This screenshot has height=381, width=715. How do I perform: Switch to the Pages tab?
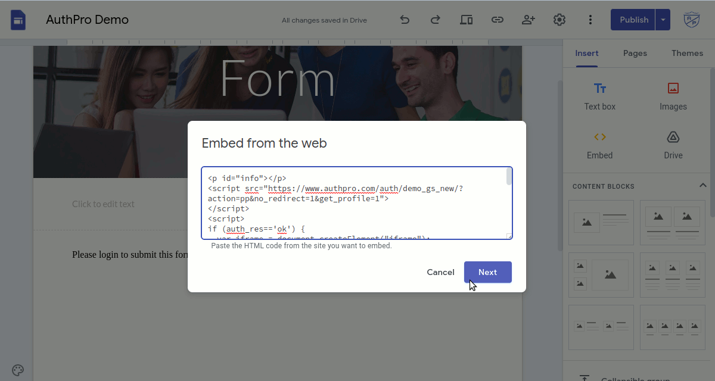(x=635, y=53)
